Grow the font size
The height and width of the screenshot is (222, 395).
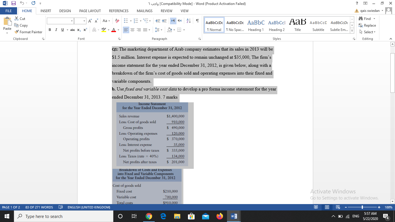[x=90, y=21]
